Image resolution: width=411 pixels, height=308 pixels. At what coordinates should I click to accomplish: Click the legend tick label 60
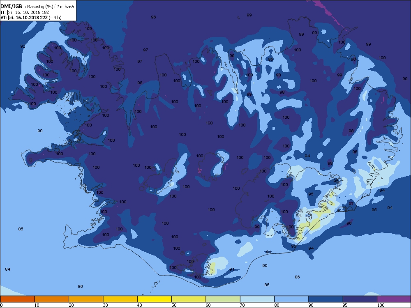click(208, 305)
